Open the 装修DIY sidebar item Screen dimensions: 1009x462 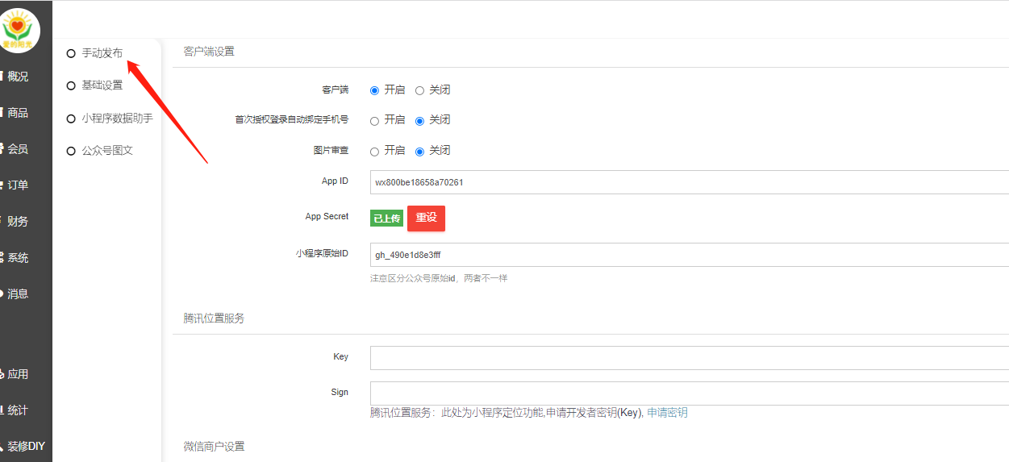click(24, 446)
